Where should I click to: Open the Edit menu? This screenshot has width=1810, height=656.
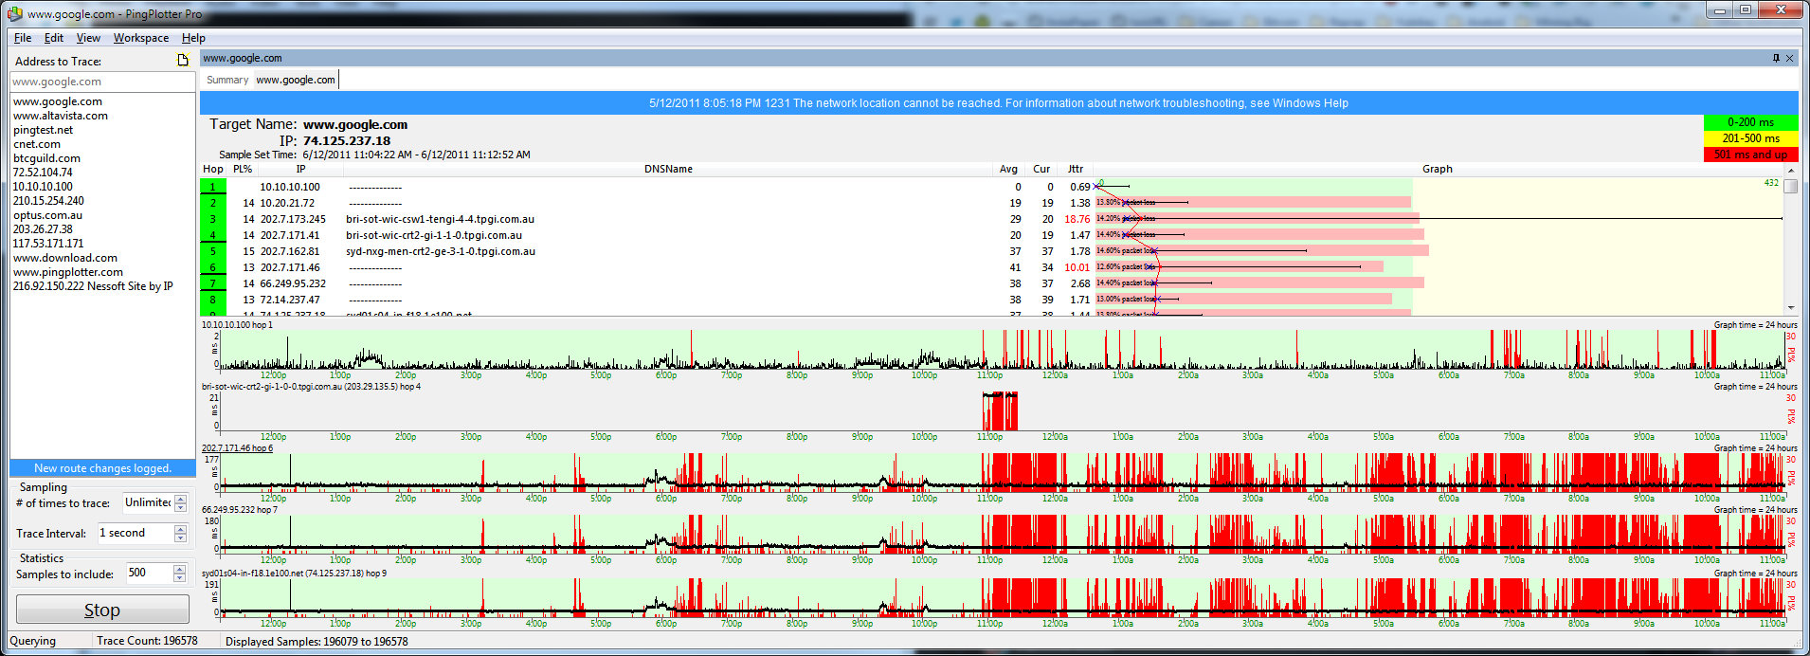54,38
